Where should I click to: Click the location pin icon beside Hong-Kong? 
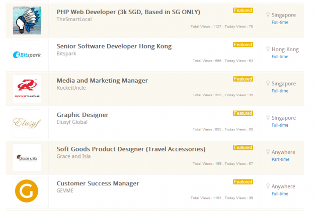pos(267,50)
